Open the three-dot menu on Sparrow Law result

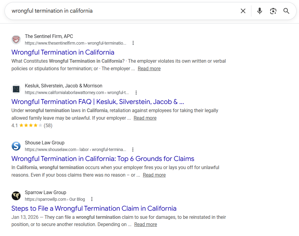pos(92,199)
